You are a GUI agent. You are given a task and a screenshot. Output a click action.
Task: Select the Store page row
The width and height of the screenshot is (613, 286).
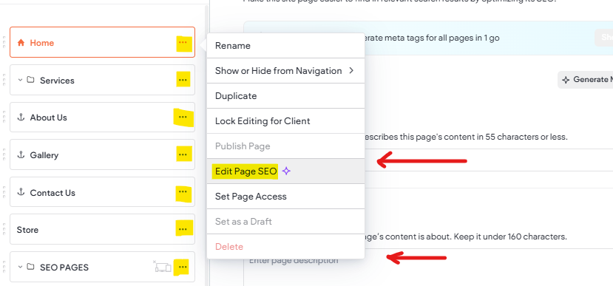103,229
